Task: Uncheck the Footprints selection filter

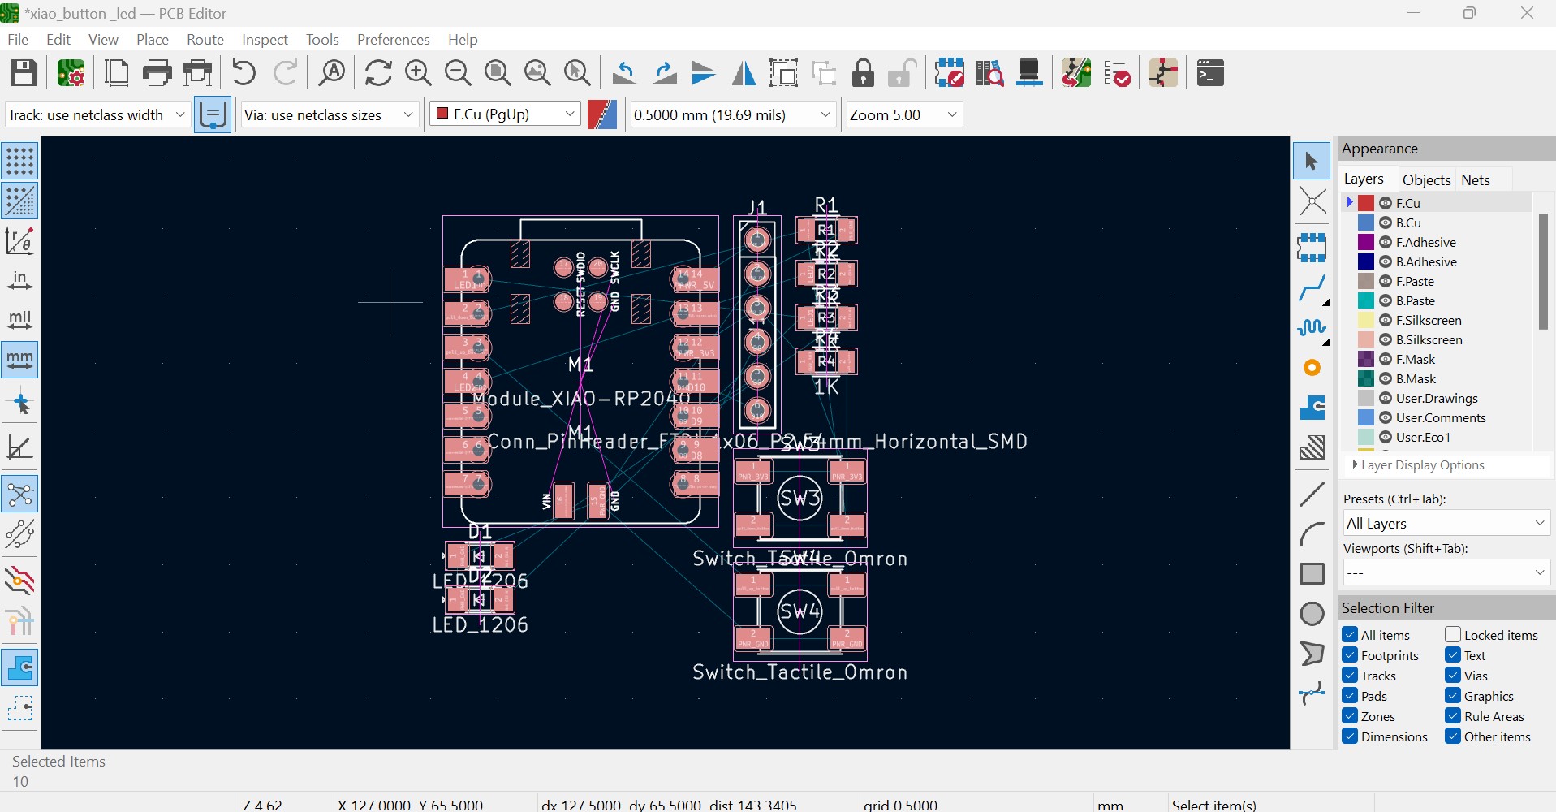Action: 1350,655
